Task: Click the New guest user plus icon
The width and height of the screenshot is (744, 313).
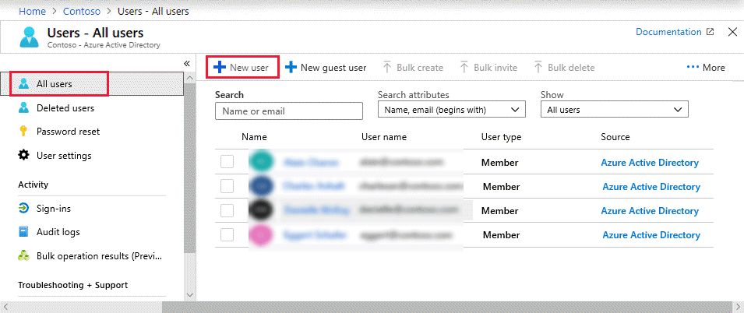Action: click(291, 68)
